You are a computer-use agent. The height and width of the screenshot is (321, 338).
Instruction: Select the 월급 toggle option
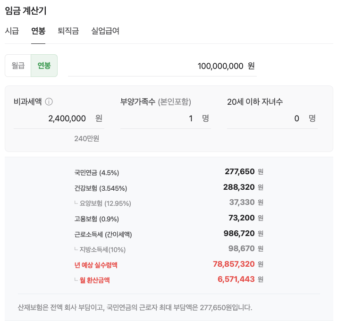click(18, 66)
